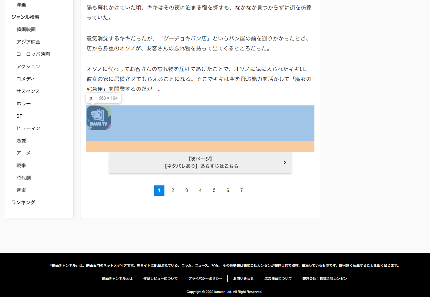Open the アニメ genre category

click(23, 153)
